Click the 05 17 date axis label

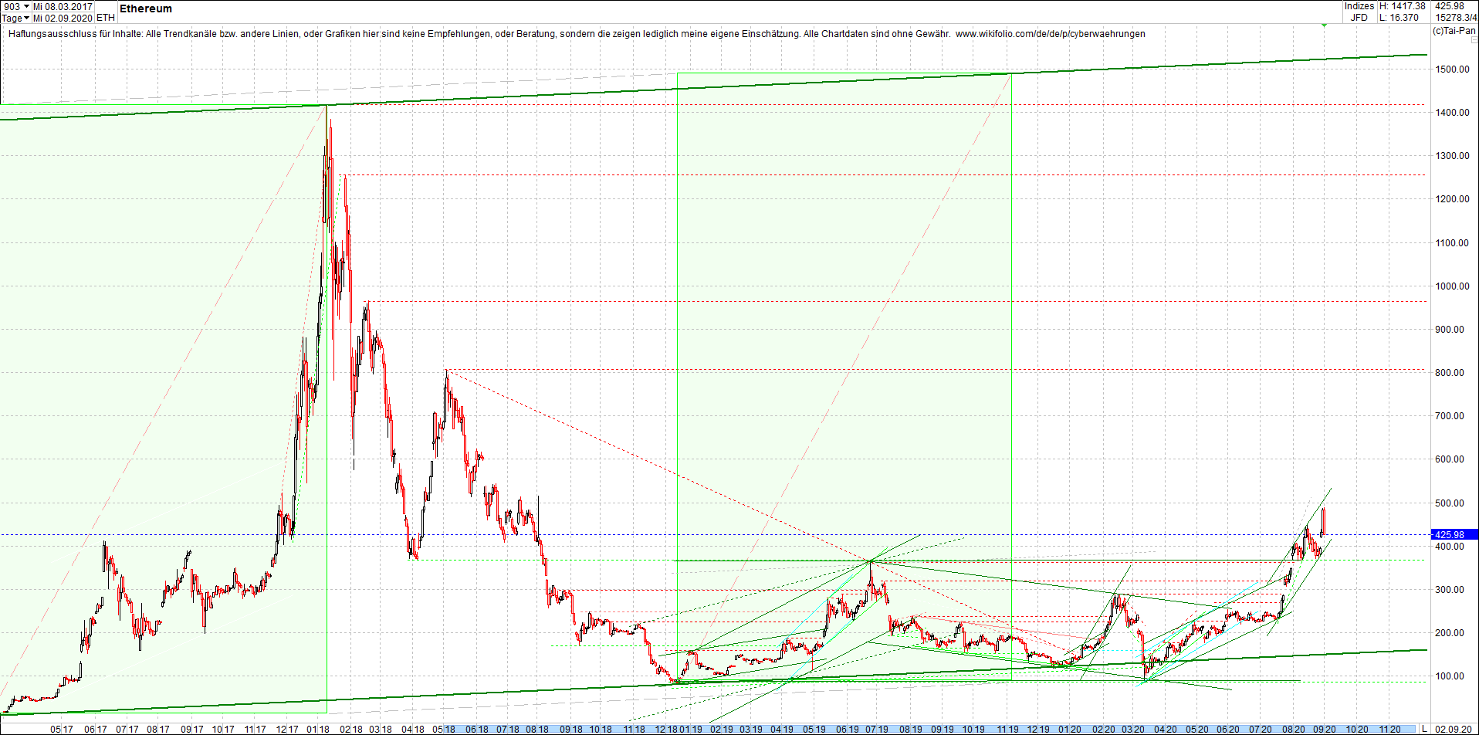pos(62,730)
